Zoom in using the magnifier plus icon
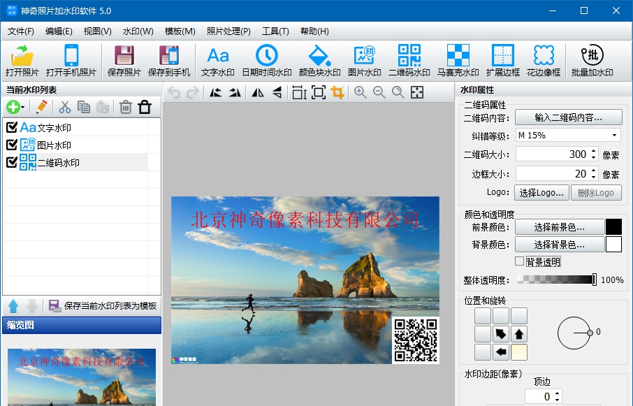Screen dimensions: 633x406 361,92
